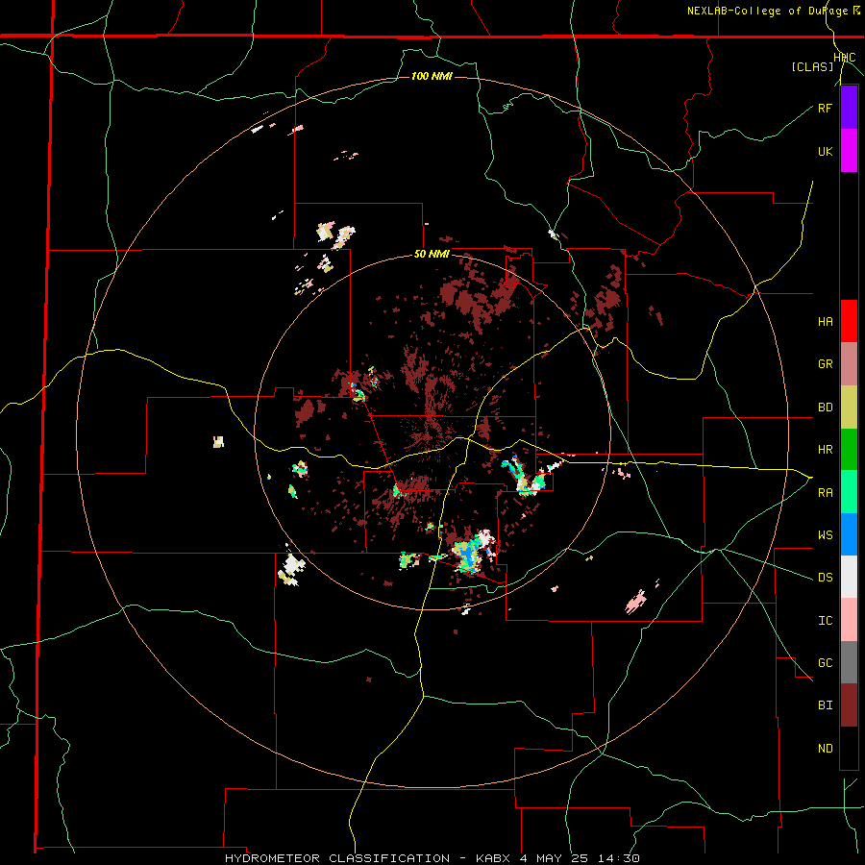Click the IC legend label
865x865 pixels.
825,621
